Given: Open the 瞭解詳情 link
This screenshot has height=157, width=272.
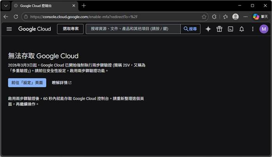Looking at the screenshot, I should tap(62, 83).
